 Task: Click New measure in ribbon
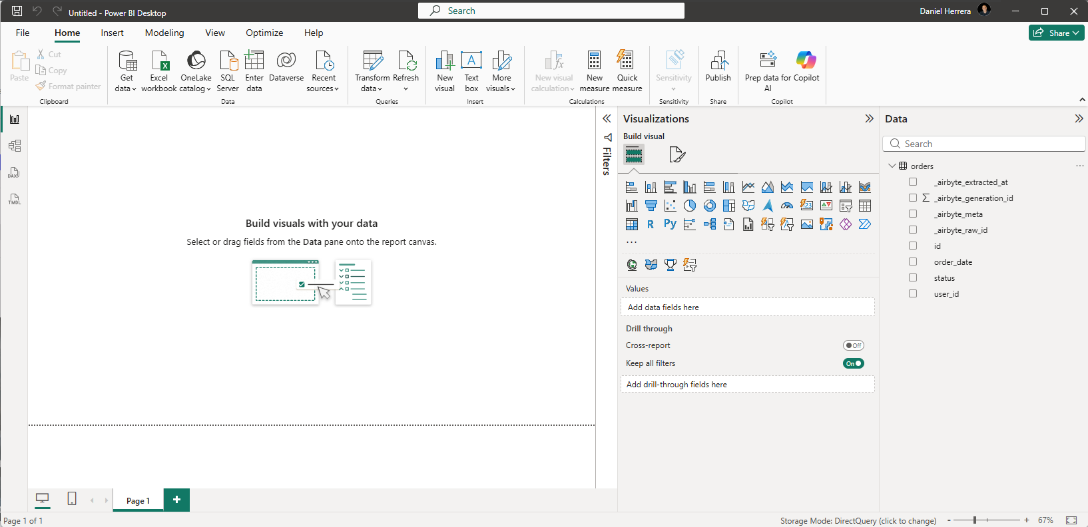coord(595,71)
